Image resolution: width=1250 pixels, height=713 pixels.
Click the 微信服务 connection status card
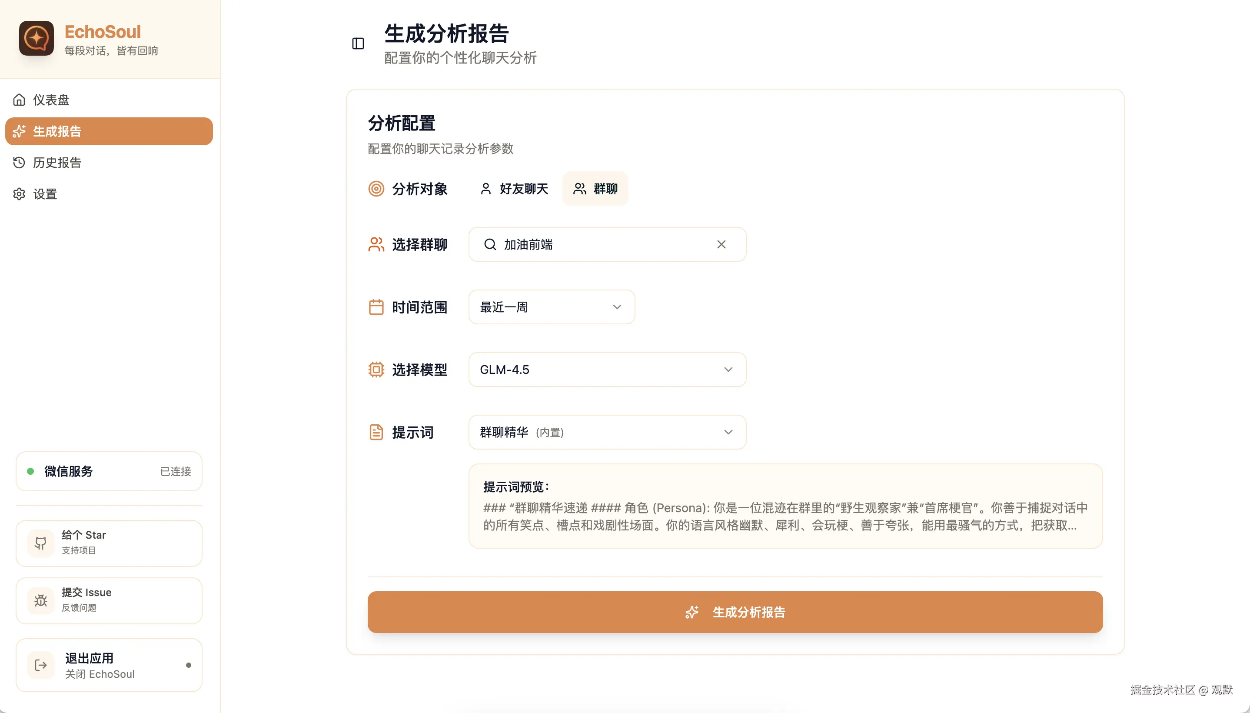tap(109, 471)
